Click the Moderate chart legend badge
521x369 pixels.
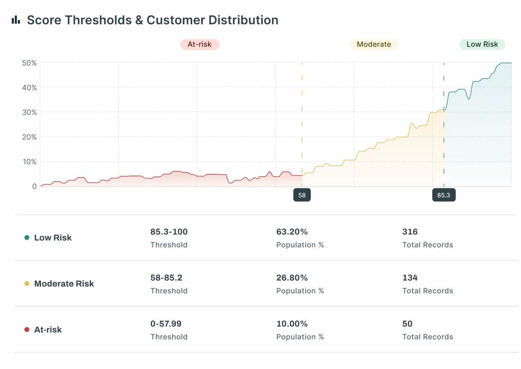click(x=374, y=44)
